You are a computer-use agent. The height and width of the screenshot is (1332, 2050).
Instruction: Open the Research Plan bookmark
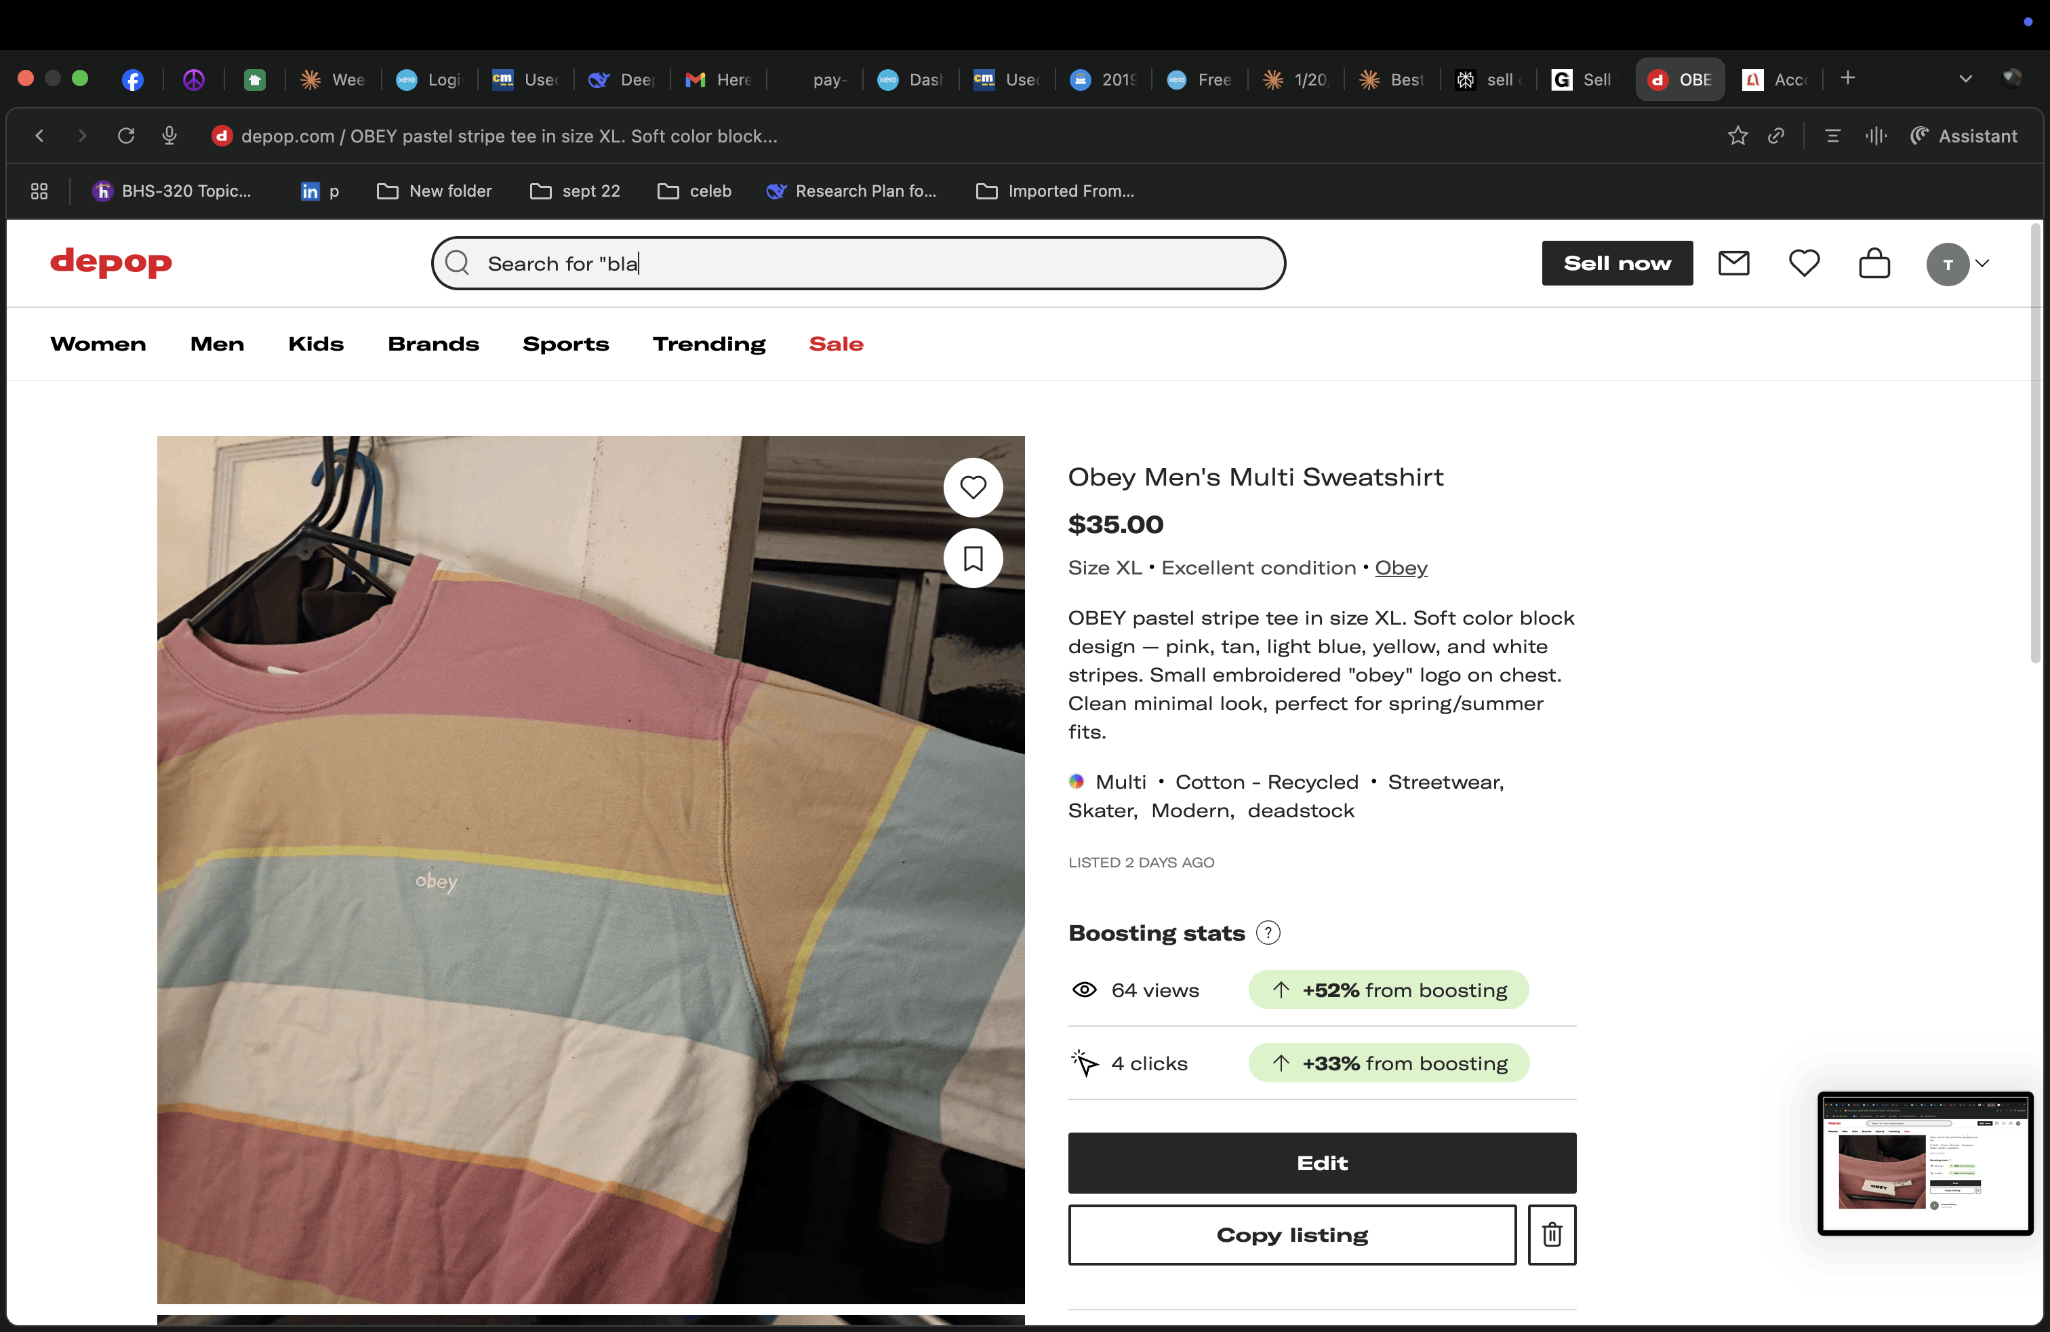851,191
